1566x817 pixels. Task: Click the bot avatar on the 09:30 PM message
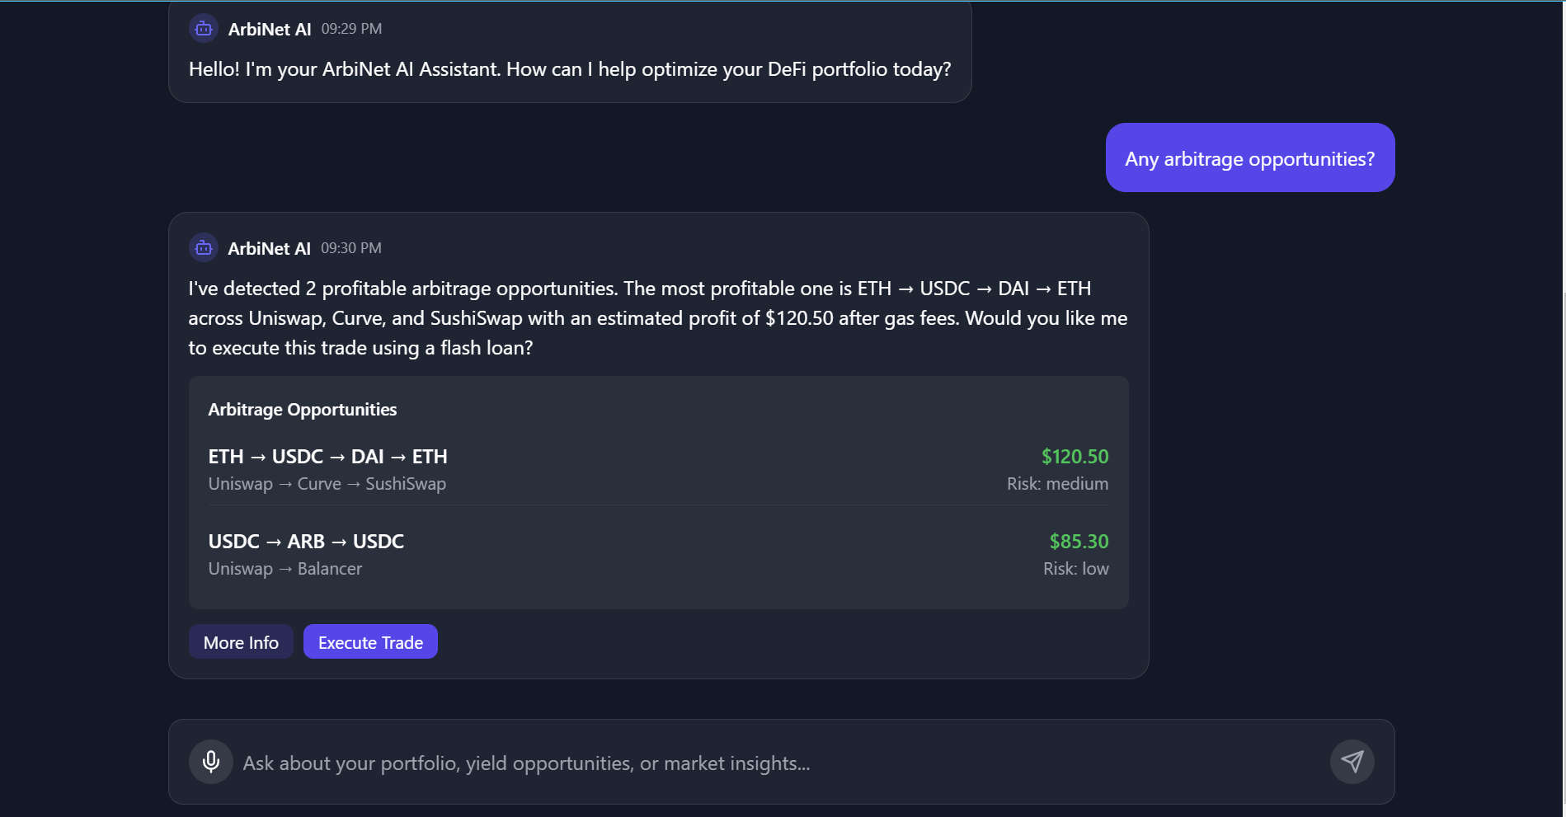[204, 248]
